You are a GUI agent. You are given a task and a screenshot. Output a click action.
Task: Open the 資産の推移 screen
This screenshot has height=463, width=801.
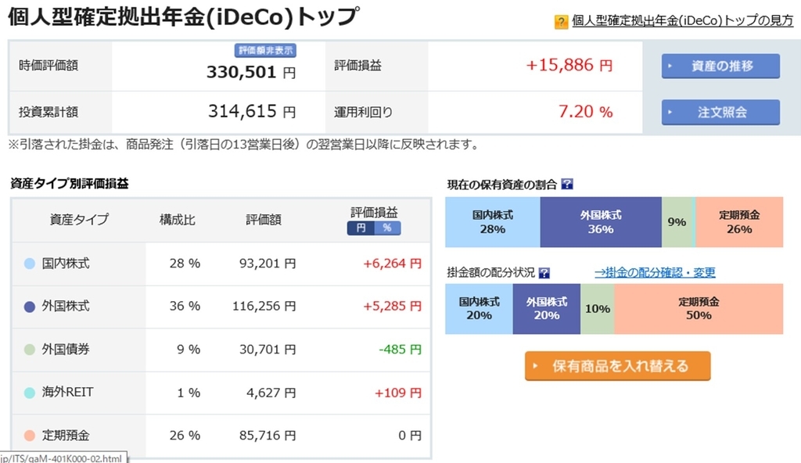pyautogui.click(x=720, y=66)
